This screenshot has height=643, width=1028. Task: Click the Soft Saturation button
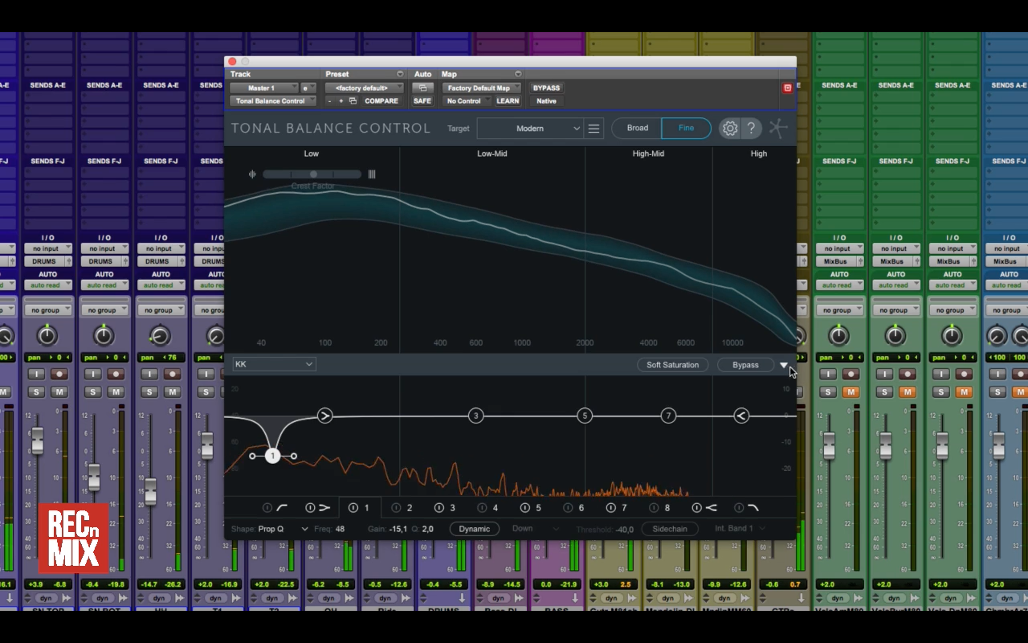672,365
